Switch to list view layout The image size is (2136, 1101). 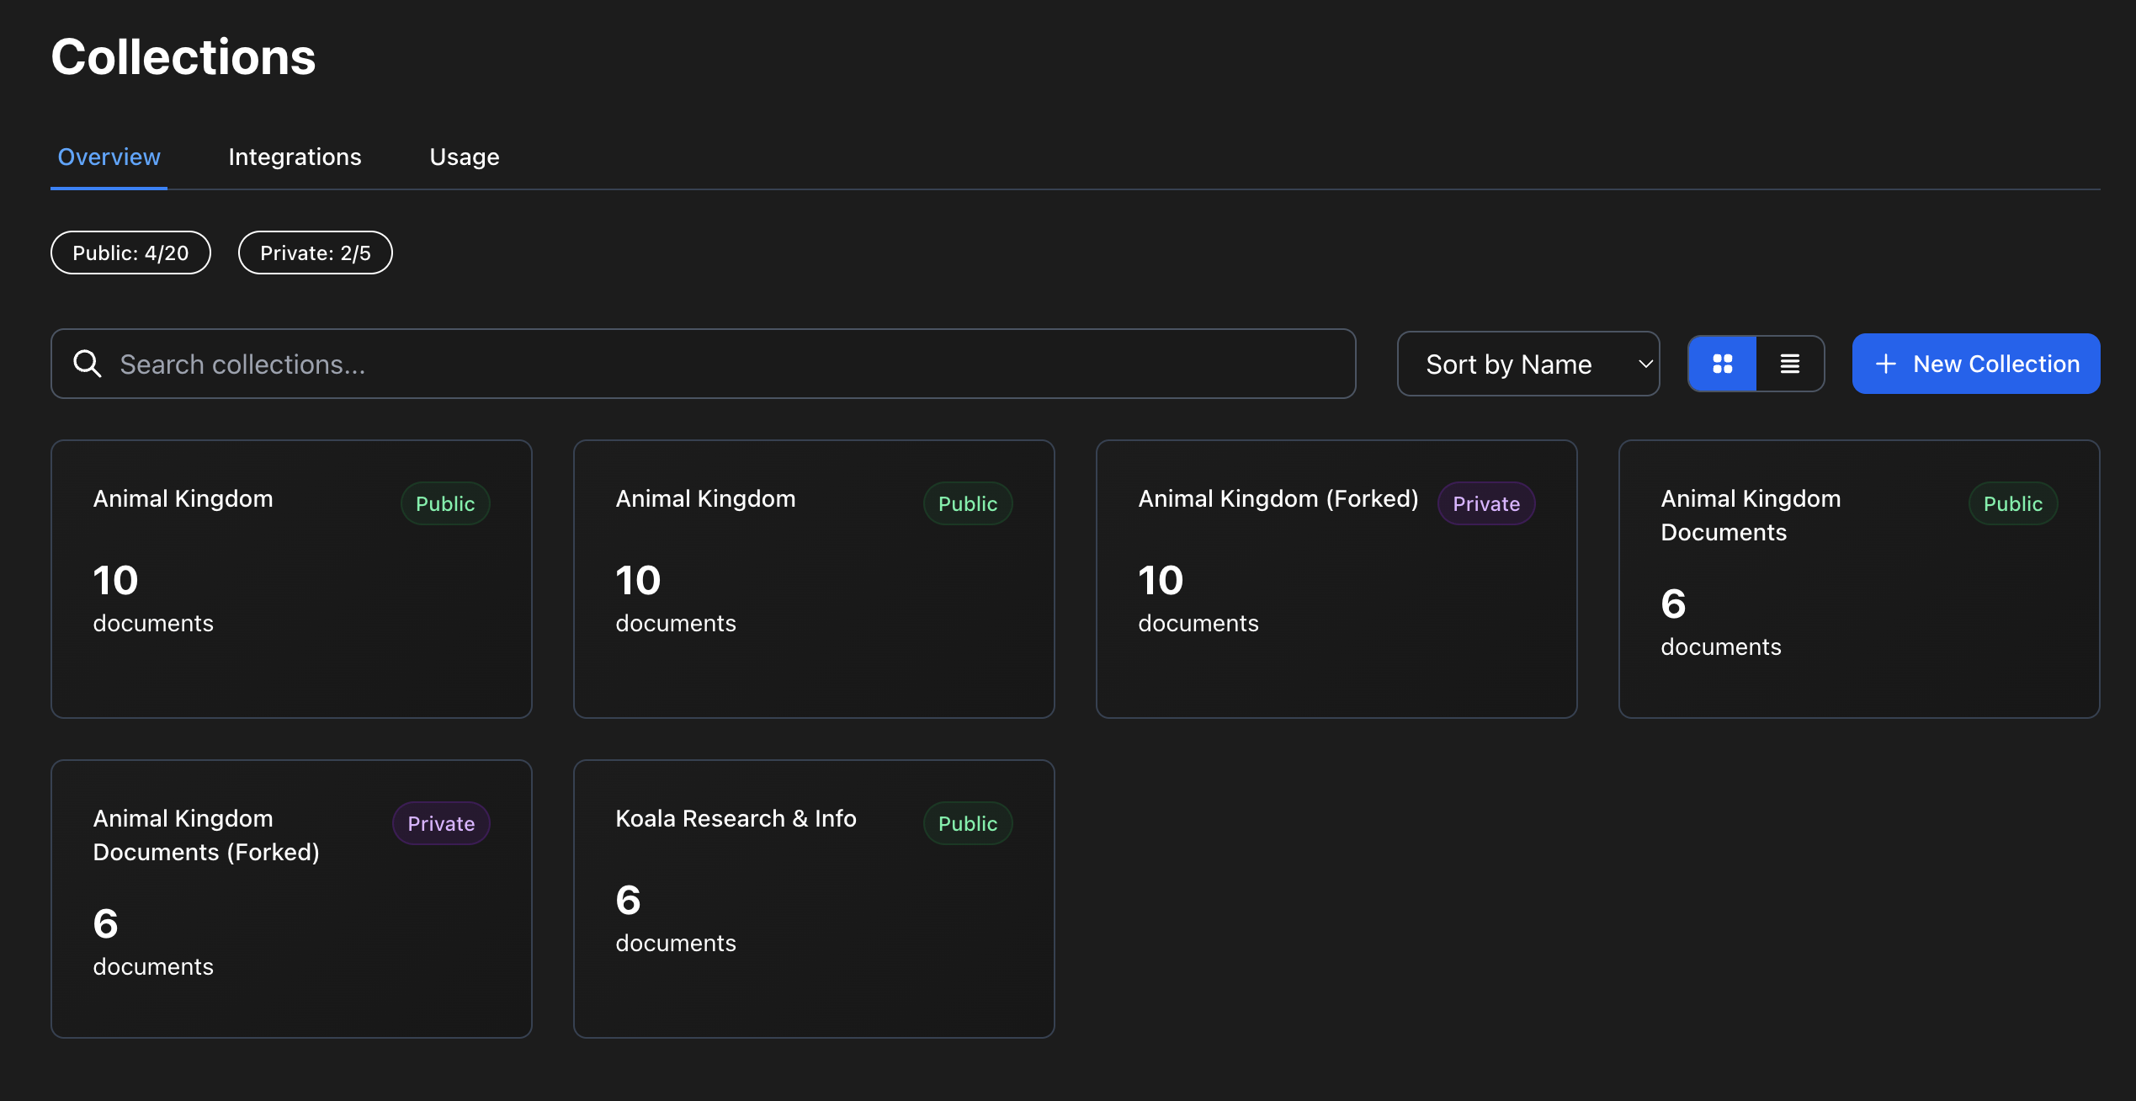pyautogui.click(x=1790, y=364)
